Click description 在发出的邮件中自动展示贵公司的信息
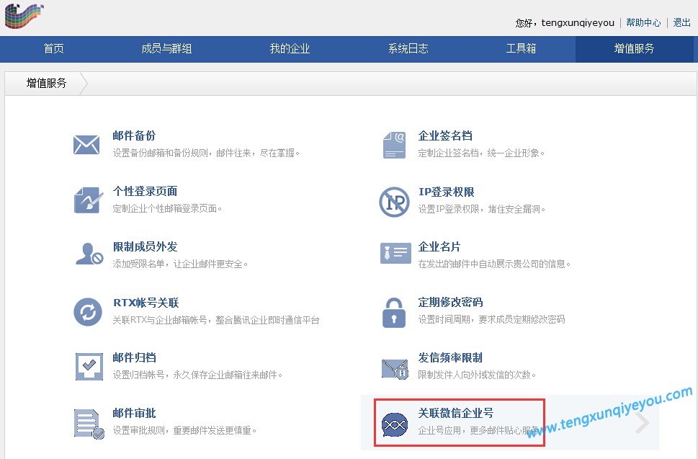Viewport: 698px width, 459px height. [x=494, y=264]
